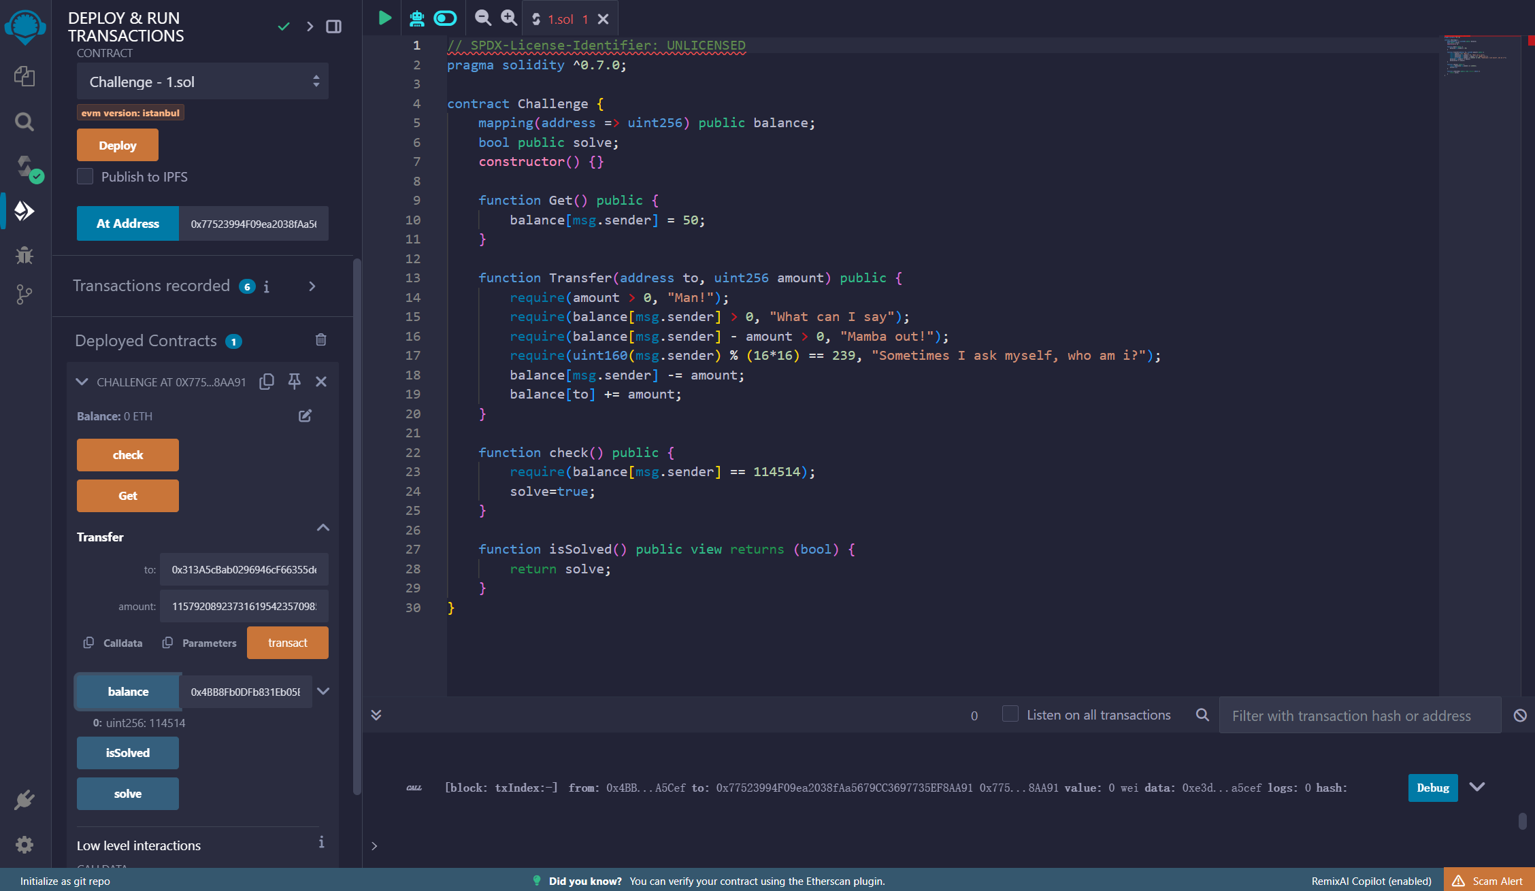Collapse the CHALLENGE AT 0X775 contract
Viewport: 1535px width, 891px height.
point(82,382)
